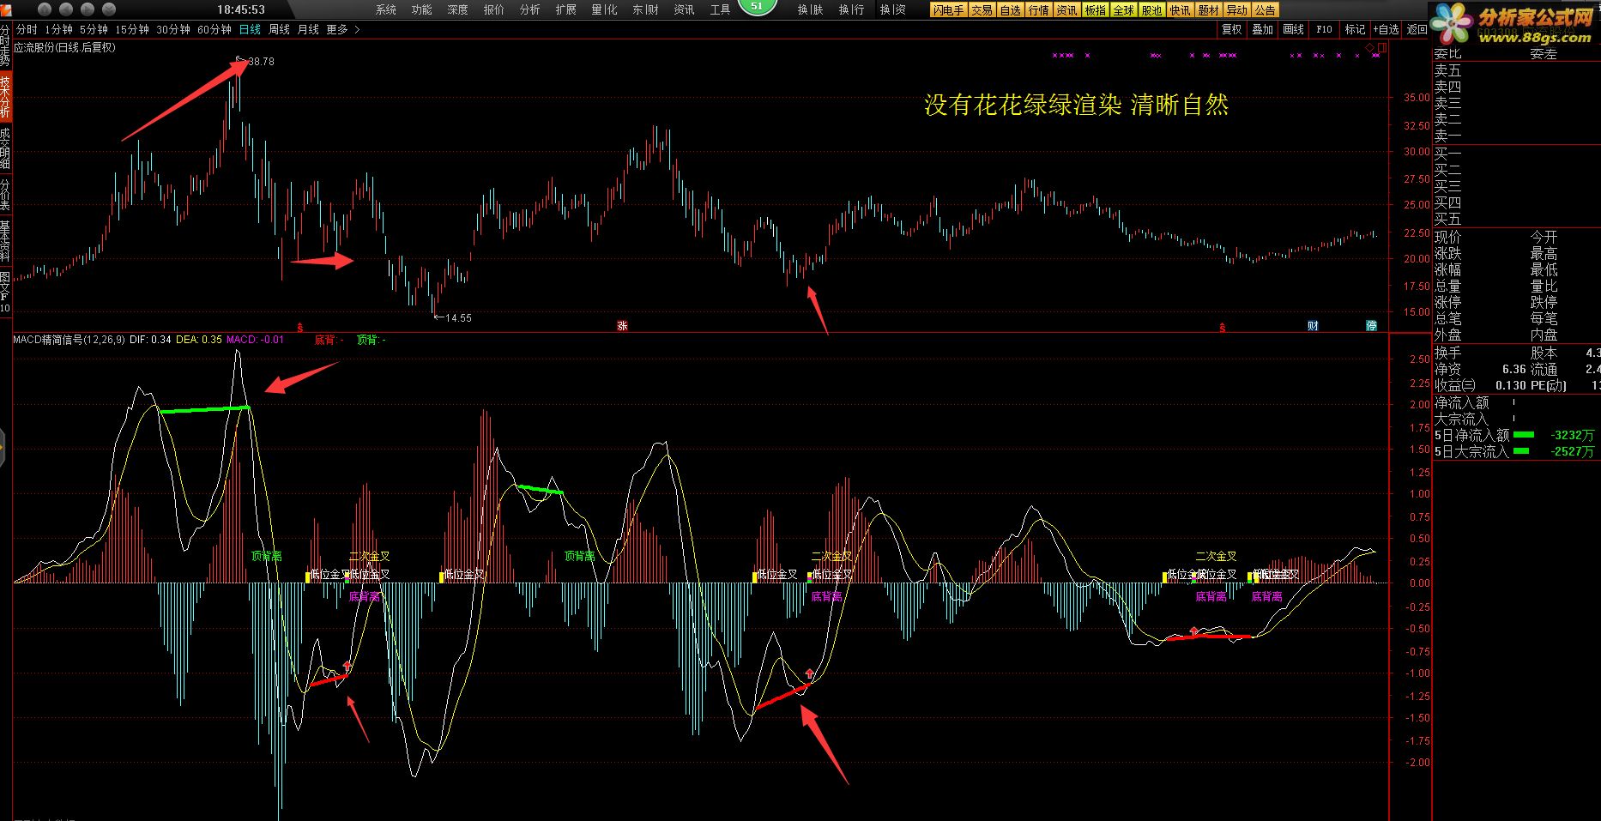
Task: Click +自选 to add to watchlist
Action: 1387,29
